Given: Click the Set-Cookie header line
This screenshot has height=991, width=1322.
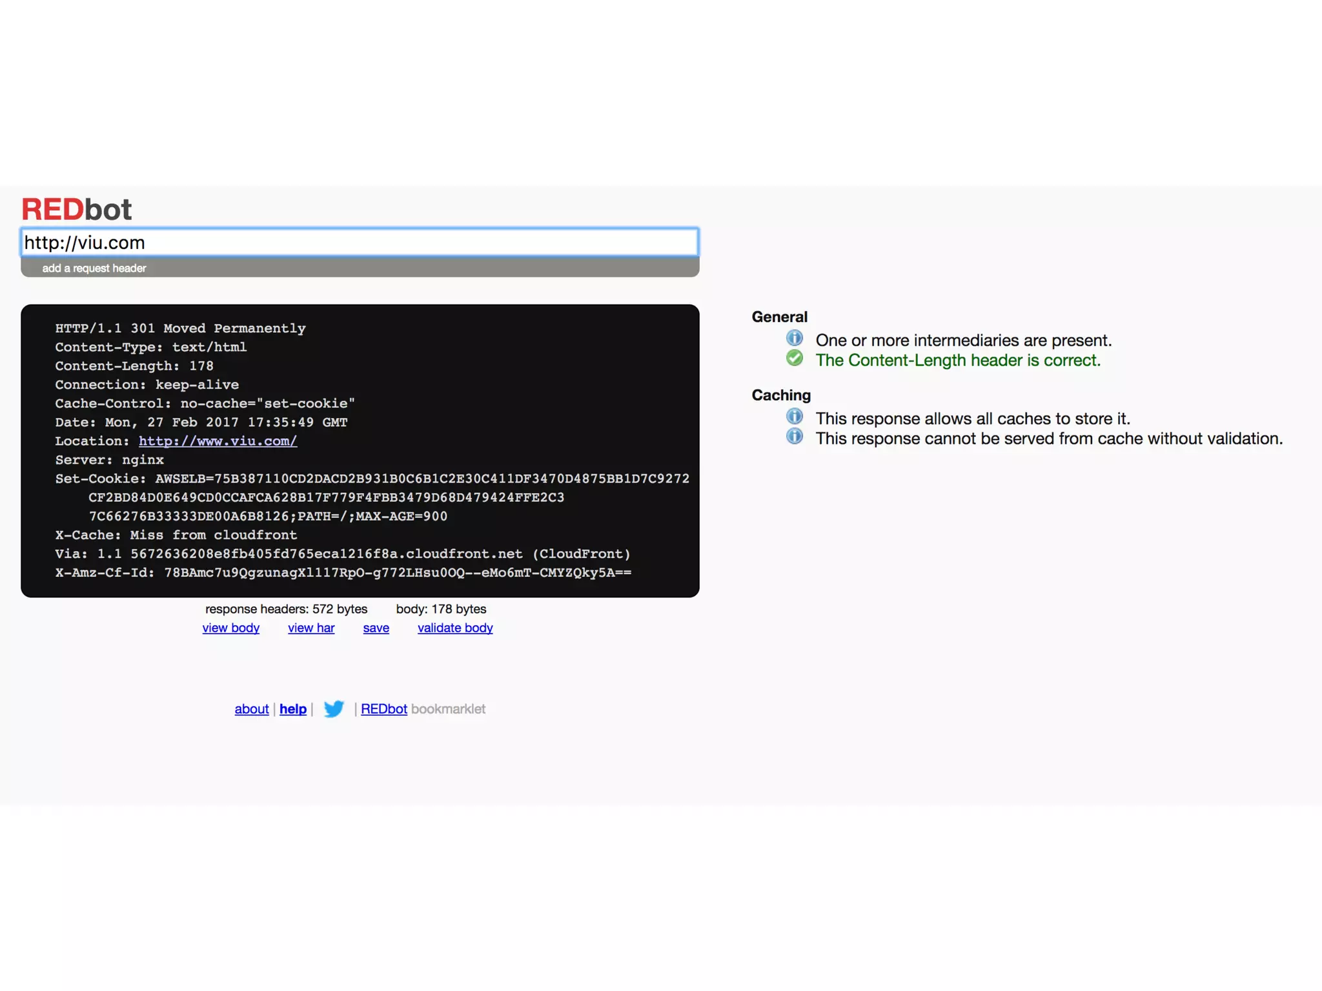Looking at the screenshot, I should coord(372,479).
